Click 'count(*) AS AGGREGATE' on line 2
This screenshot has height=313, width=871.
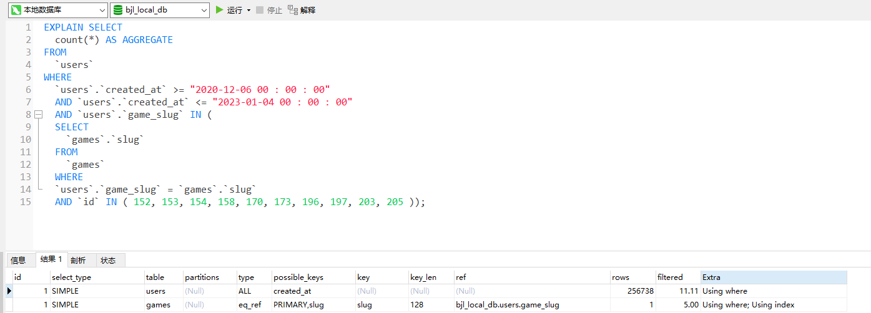[114, 40]
